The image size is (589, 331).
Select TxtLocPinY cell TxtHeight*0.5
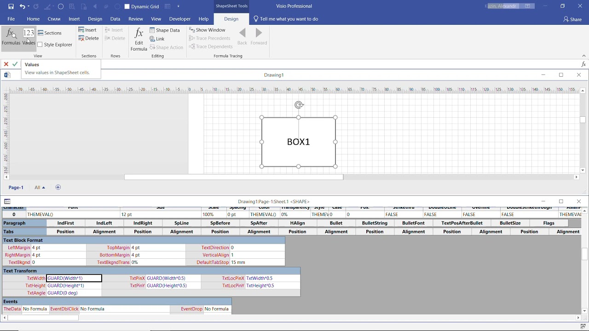272,285
